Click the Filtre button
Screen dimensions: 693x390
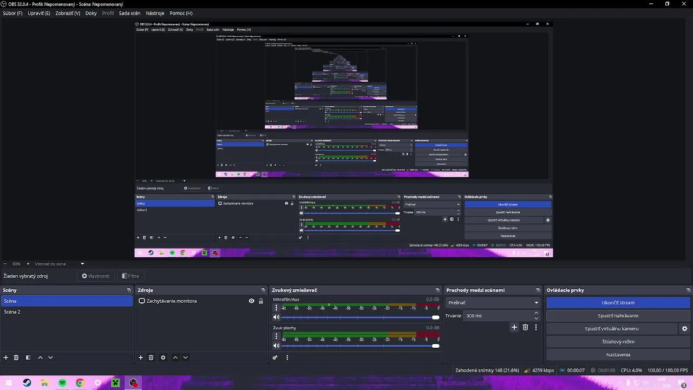point(130,276)
